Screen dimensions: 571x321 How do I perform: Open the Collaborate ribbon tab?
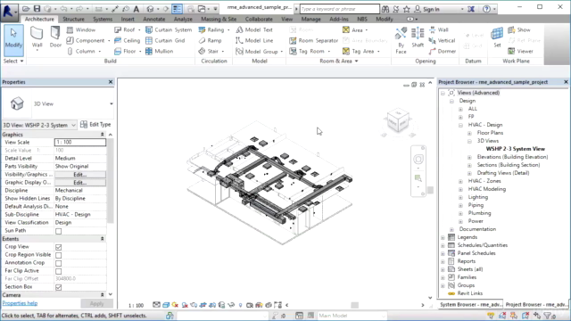[x=259, y=19]
